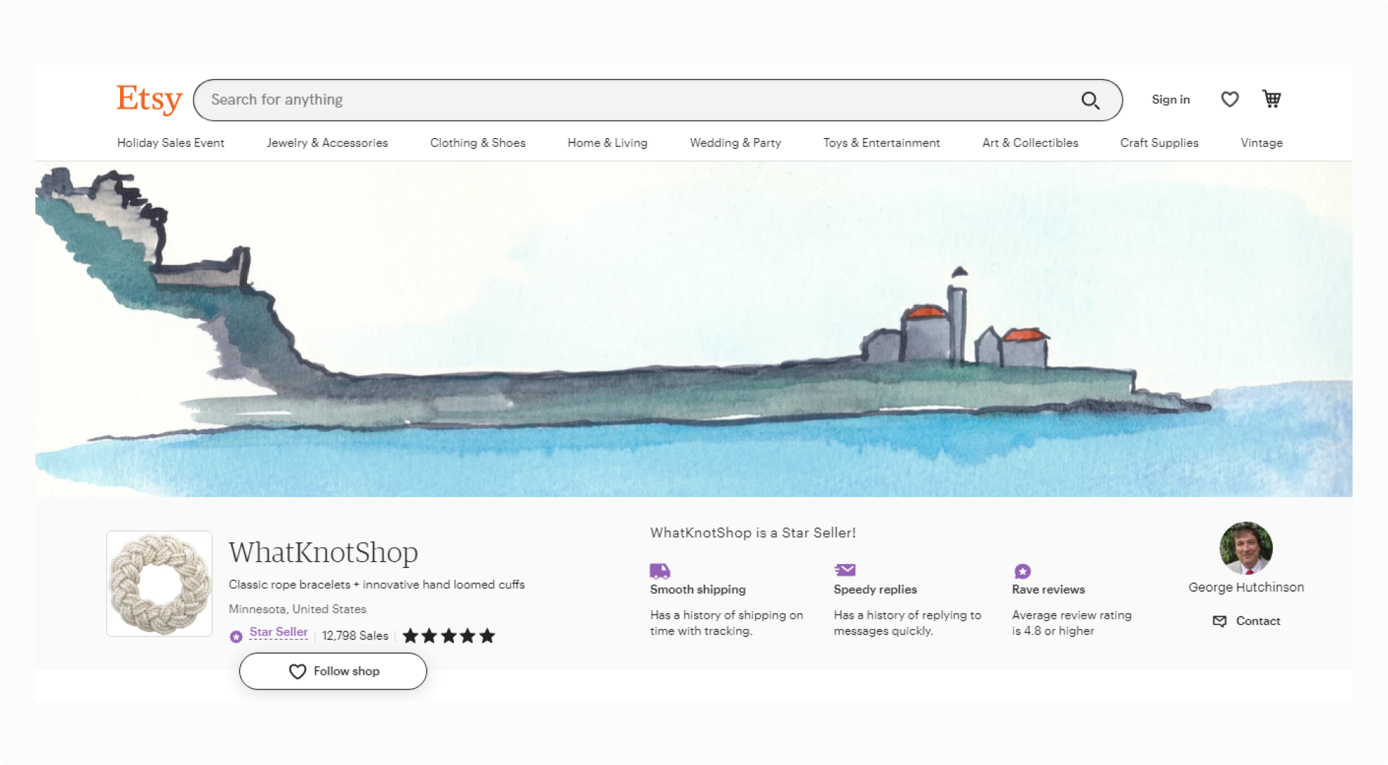The image size is (1388, 765).
Task: Click the Speedy replies label
Action: (x=875, y=589)
